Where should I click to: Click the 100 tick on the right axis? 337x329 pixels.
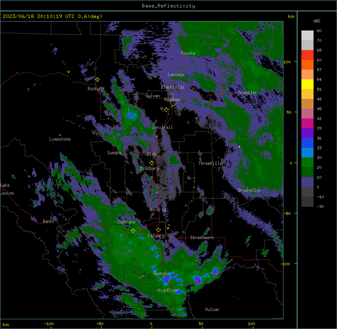(x=287, y=62)
